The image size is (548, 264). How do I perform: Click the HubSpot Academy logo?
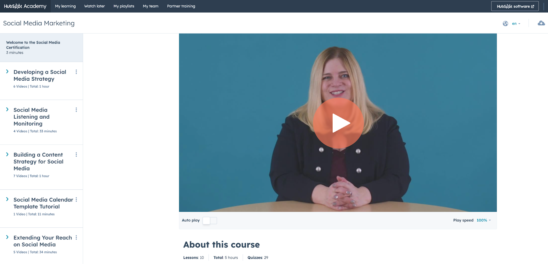(x=25, y=6)
